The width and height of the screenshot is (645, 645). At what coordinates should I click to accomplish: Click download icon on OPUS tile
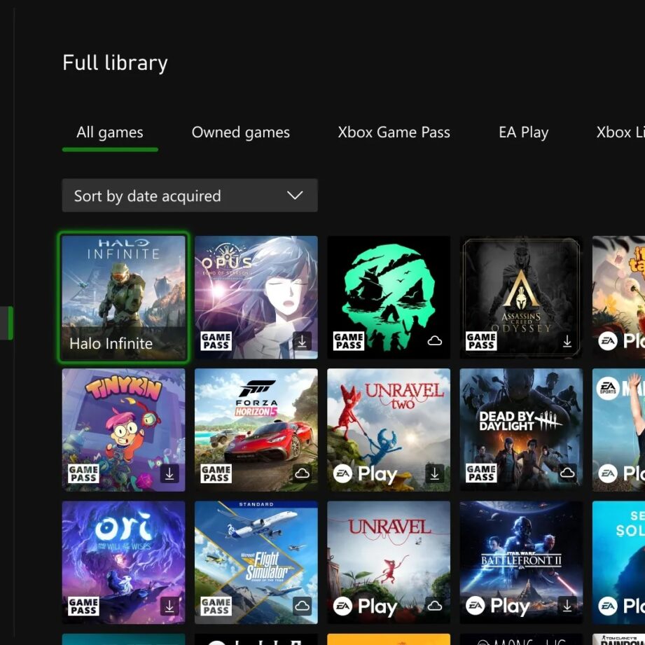[302, 341]
